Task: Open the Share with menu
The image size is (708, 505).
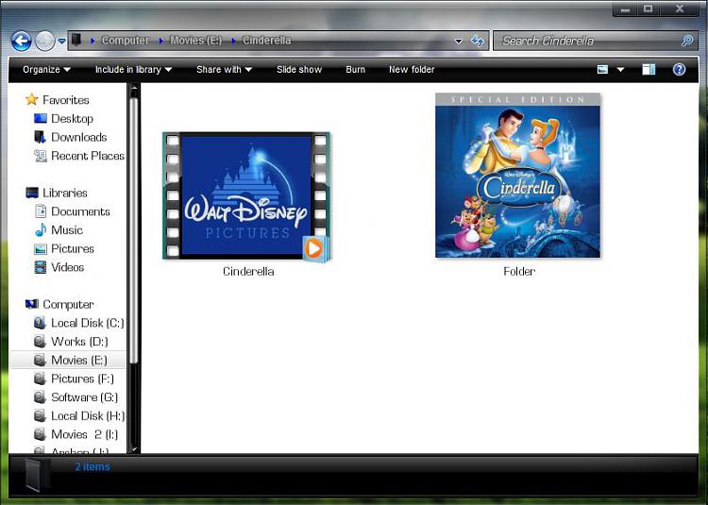Action: pyautogui.click(x=224, y=70)
